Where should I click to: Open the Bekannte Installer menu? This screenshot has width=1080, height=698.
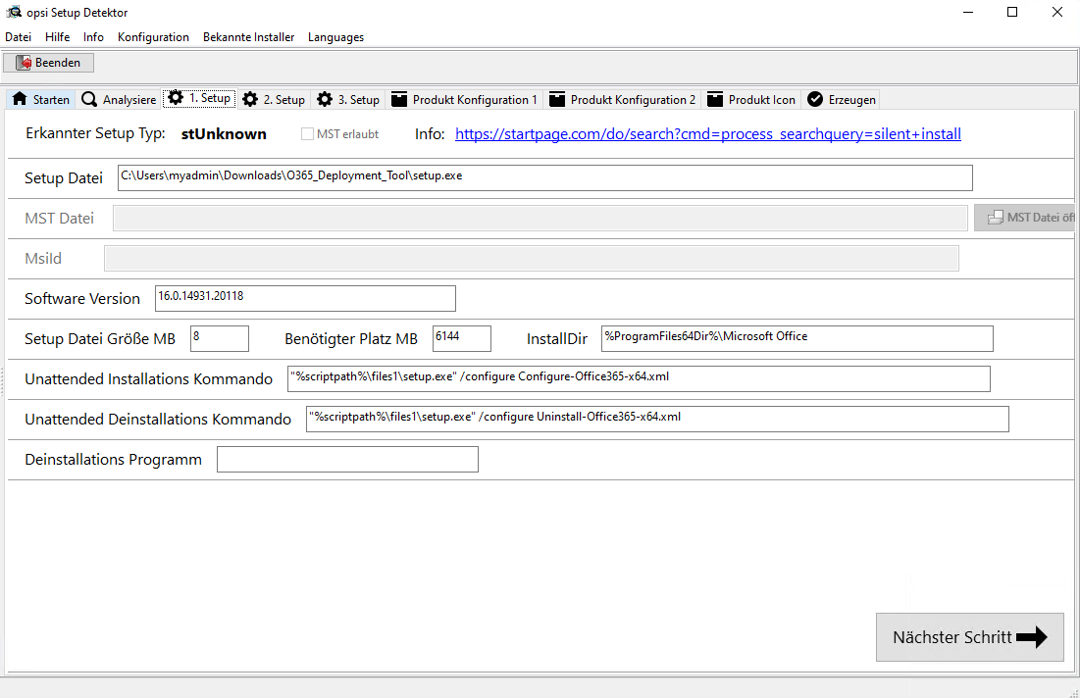(248, 37)
